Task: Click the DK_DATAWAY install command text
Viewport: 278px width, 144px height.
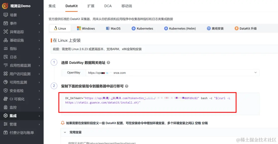Action: point(148,100)
